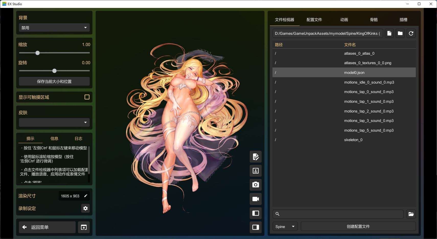The width and height of the screenshot is (437, 239).
Task: Click the 1.00 zoom value
Action: [x=86, y=44]
